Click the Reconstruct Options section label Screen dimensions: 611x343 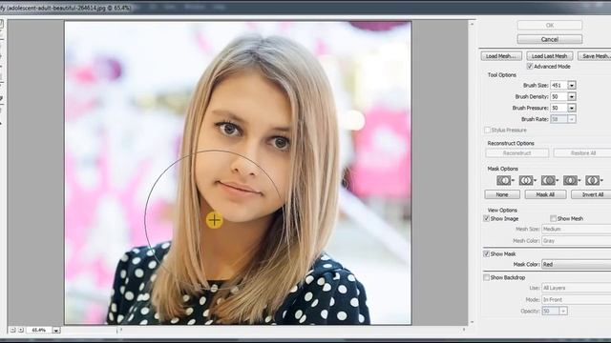coord(511,143)
